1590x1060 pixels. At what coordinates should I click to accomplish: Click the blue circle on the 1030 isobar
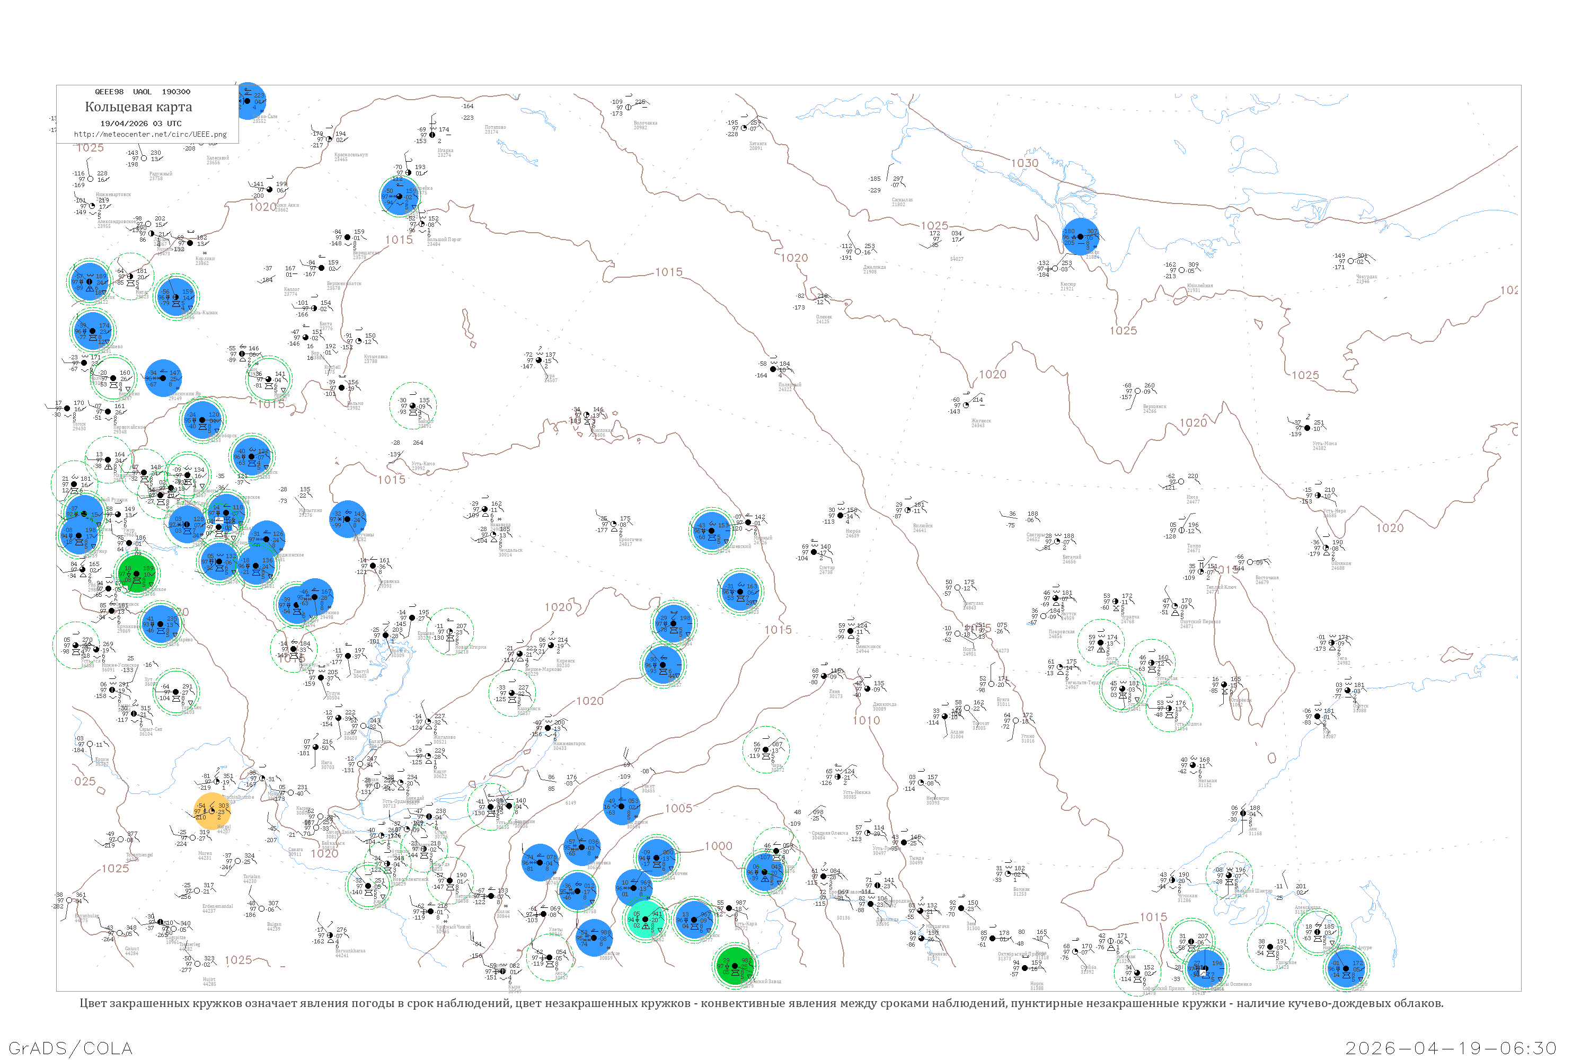1080,236
